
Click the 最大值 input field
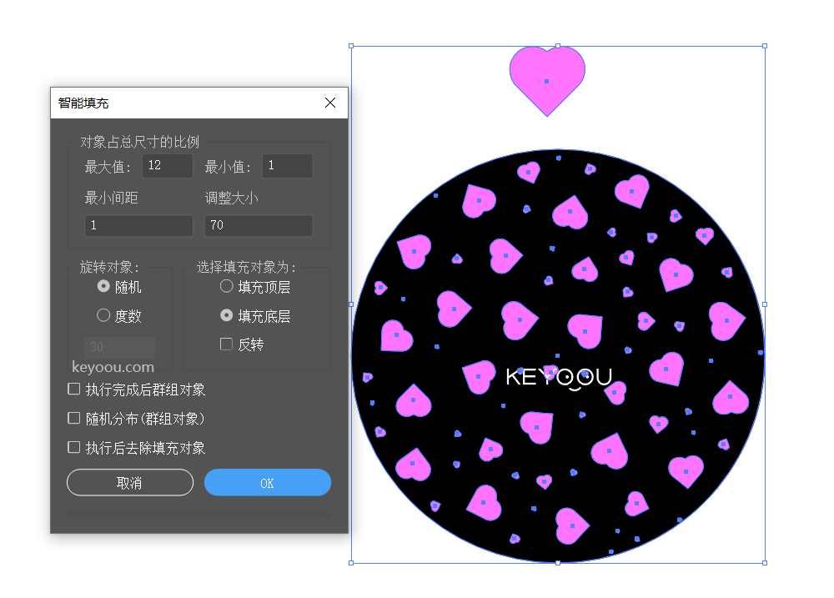(168, 166)
